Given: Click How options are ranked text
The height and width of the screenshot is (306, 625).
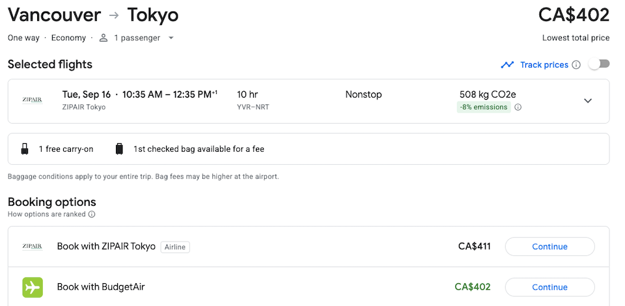Looking at the screenshot, I should [x=47, y=214].
